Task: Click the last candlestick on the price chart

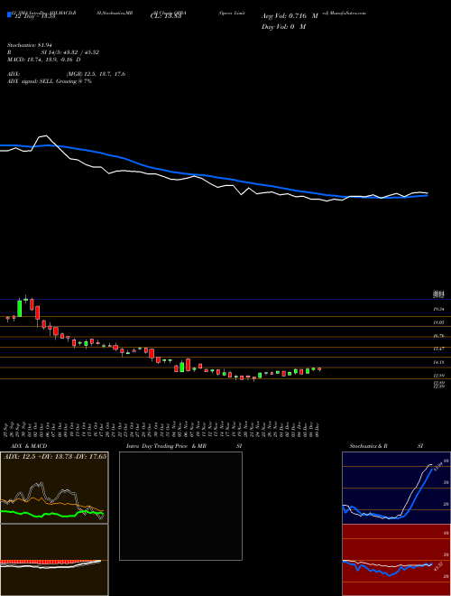Action: [x=319, y=369]
